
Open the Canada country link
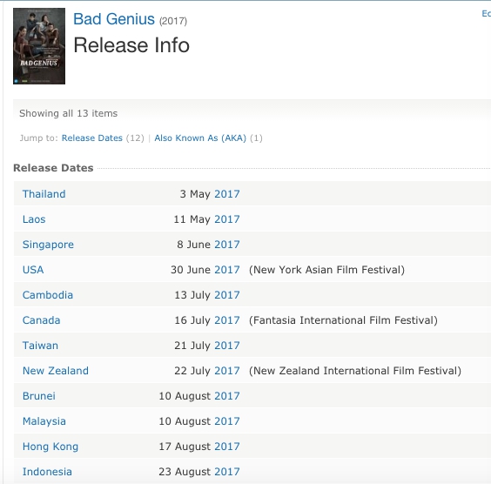(x=41, y=320)
